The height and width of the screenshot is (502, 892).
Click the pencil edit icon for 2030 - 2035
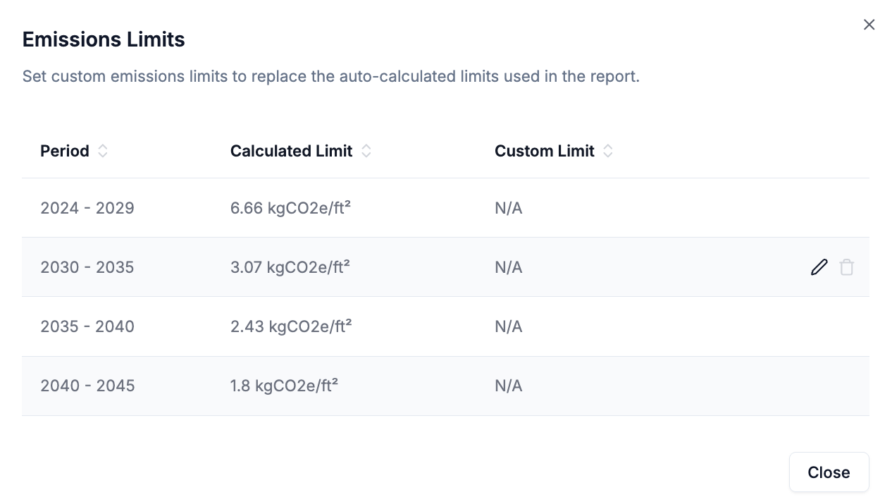point(819,267)
